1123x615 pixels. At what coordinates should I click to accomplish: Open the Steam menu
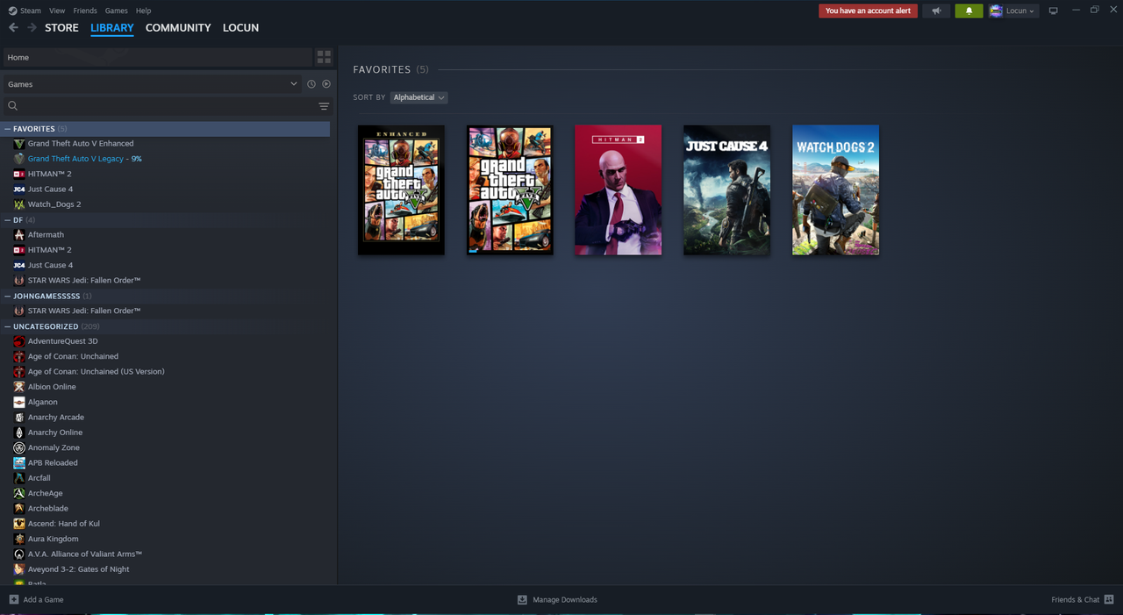(31, 11)
